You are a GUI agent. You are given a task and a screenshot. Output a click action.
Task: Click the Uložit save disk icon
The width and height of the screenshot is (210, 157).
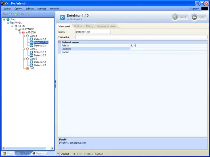175,17
